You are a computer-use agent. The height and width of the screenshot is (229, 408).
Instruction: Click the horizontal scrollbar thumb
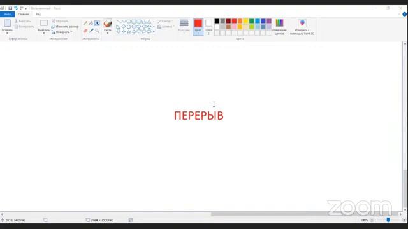tap(305, 214)
